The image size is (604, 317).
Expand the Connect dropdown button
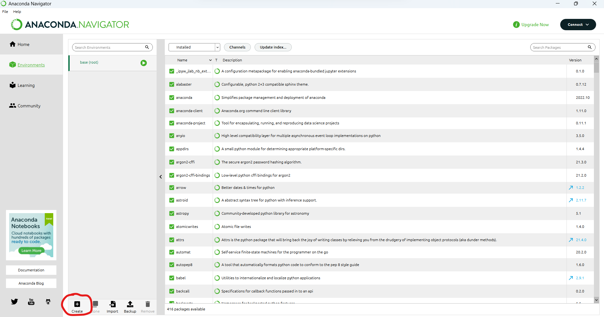click(x=578, y=25)
